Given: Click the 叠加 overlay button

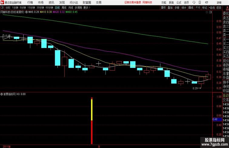Looking at the screenshot, I should pyautogui.click(x=170, y=8).
